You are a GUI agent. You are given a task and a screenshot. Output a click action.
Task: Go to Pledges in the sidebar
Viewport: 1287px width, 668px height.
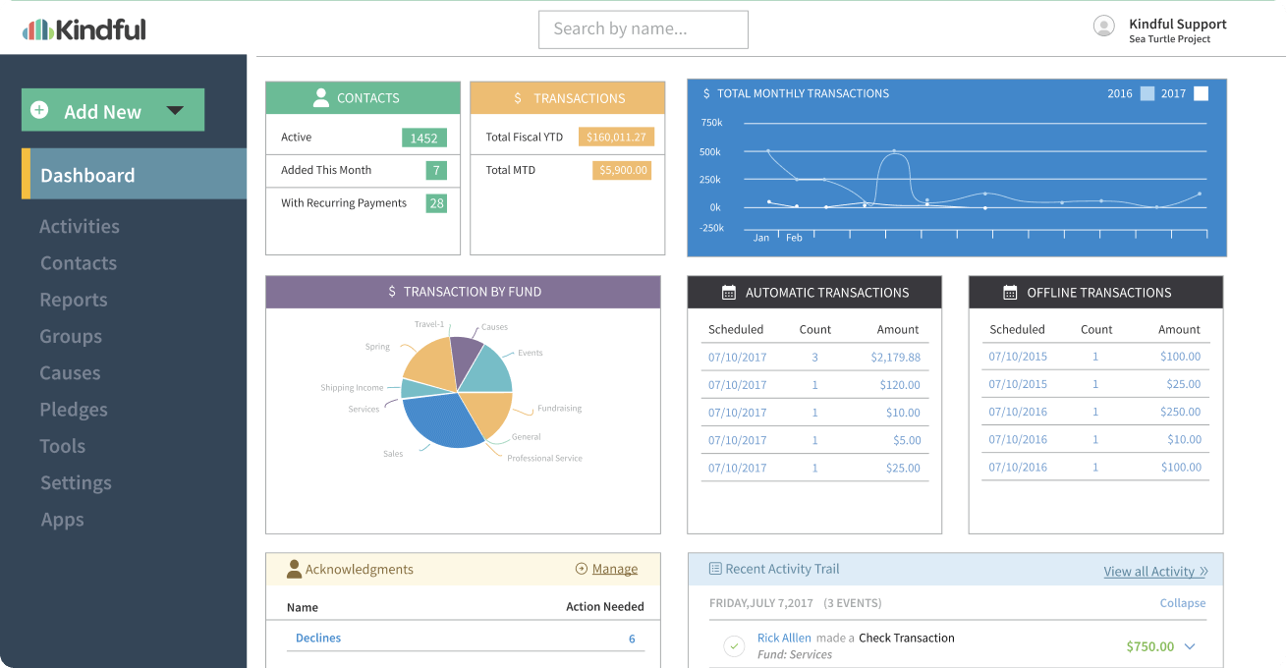tap(74, 410)
